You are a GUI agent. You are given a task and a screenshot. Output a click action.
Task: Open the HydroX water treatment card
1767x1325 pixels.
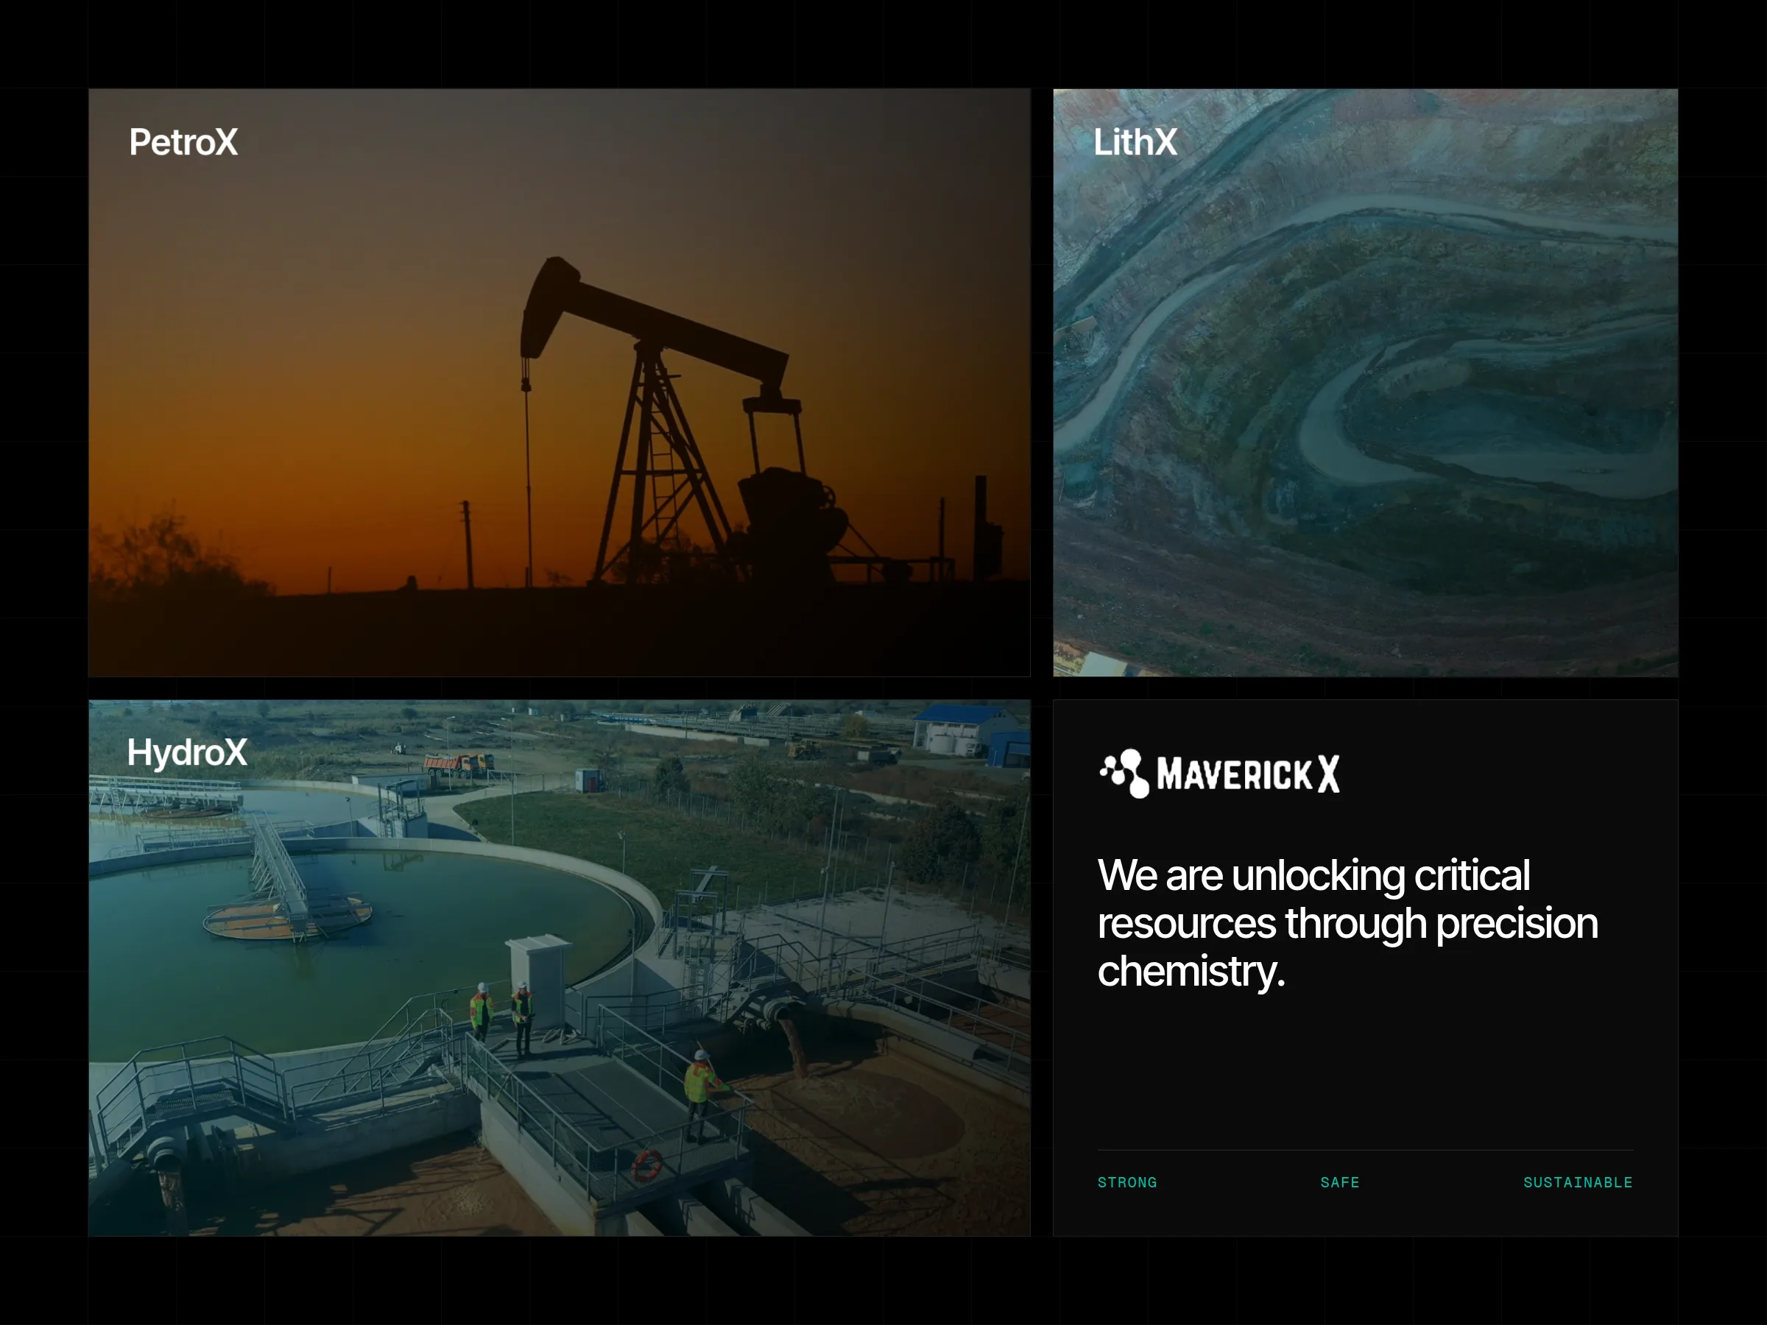(559, 968)
